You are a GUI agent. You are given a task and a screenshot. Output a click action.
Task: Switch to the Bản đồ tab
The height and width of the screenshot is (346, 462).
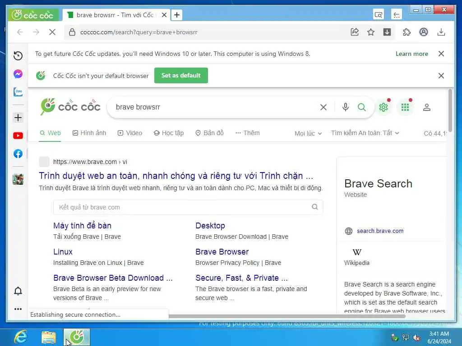point(209,133)
